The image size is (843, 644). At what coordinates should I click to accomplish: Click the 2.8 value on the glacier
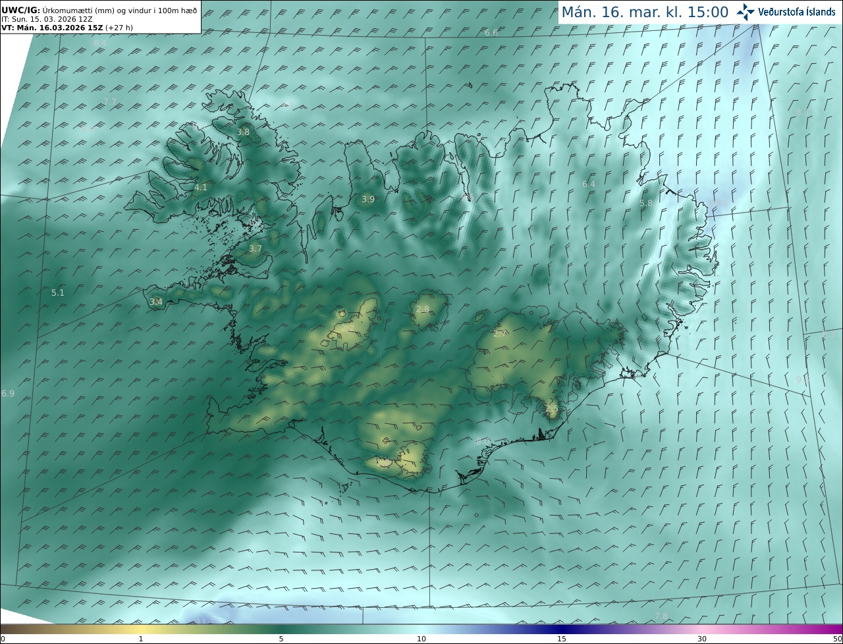[423, 309]
